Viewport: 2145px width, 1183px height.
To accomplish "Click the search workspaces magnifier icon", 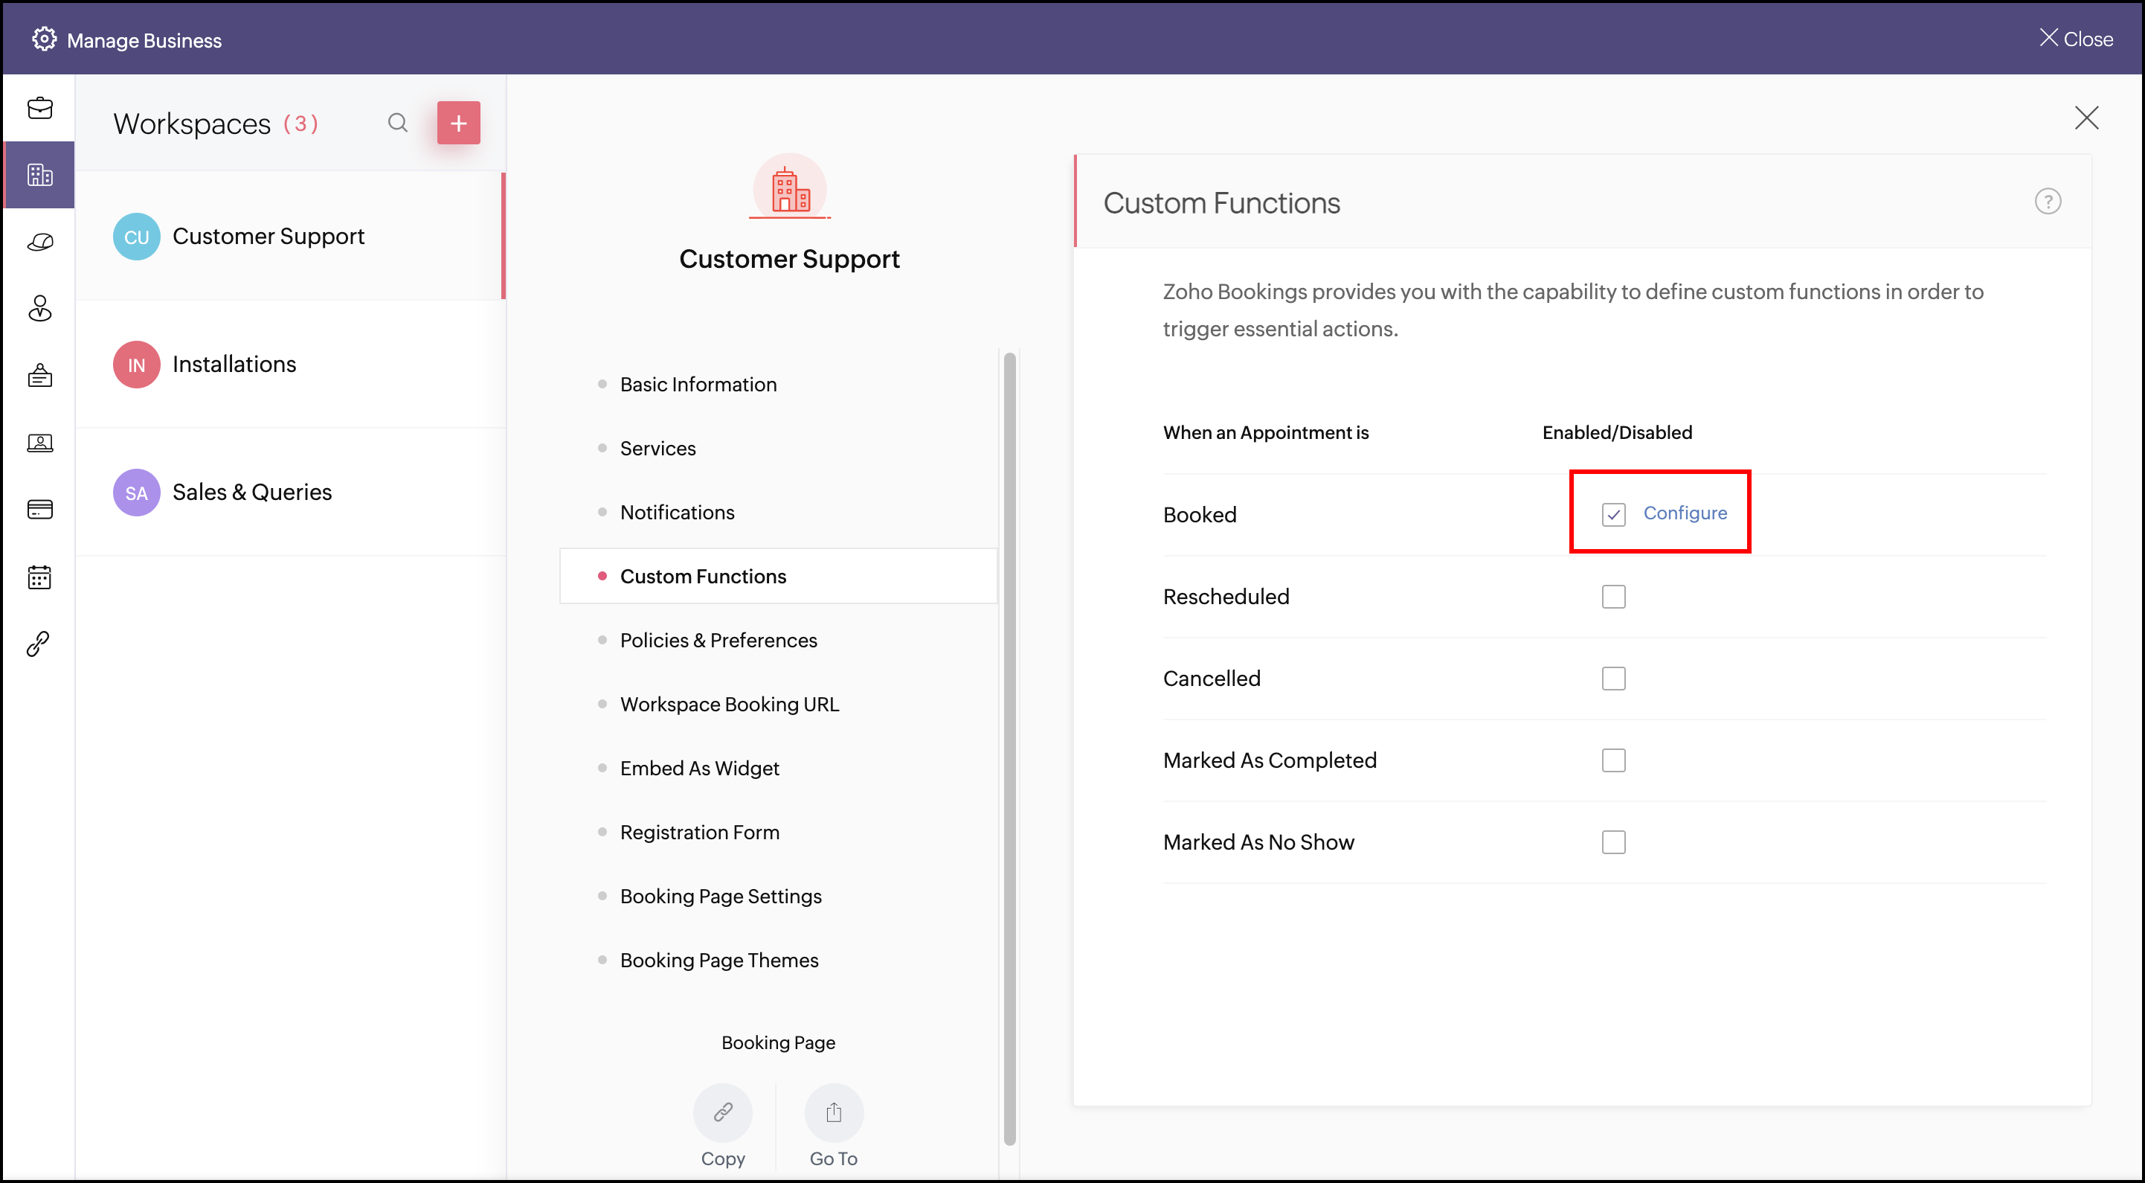I will click(397, 124).
